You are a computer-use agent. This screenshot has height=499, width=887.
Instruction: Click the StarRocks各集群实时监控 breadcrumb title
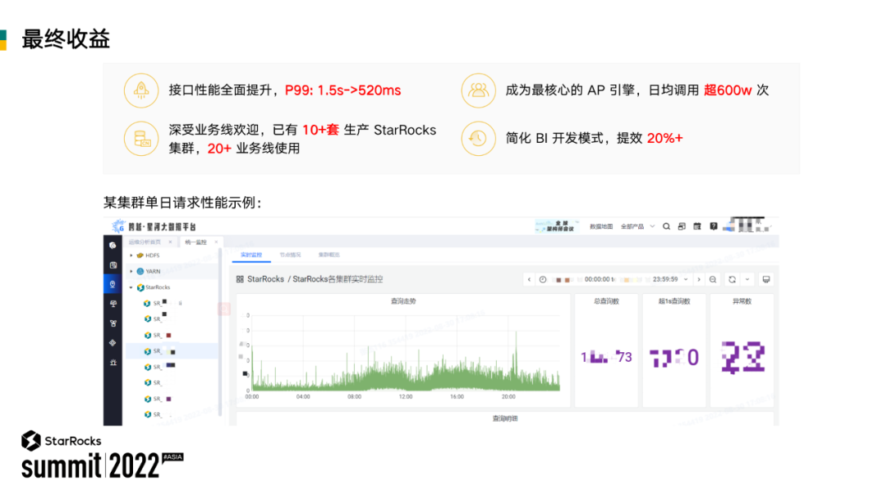tap(338, 279)
